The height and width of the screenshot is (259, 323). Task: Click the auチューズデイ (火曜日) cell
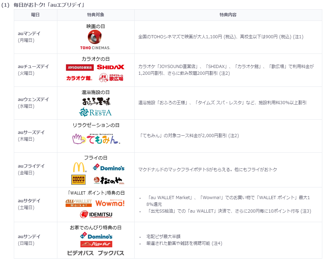click(35, 70)
